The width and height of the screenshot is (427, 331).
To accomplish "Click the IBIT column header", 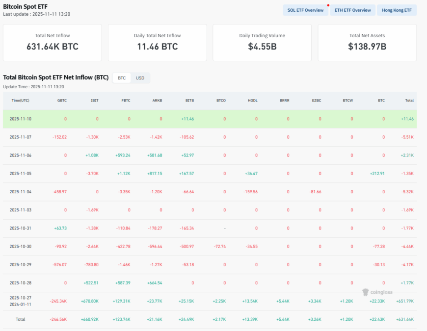I will point(94,101).
